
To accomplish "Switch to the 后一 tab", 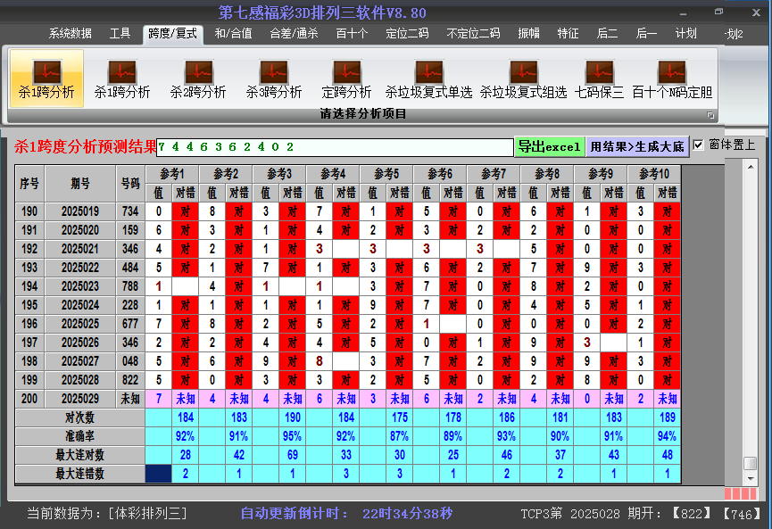I will 646,34.
